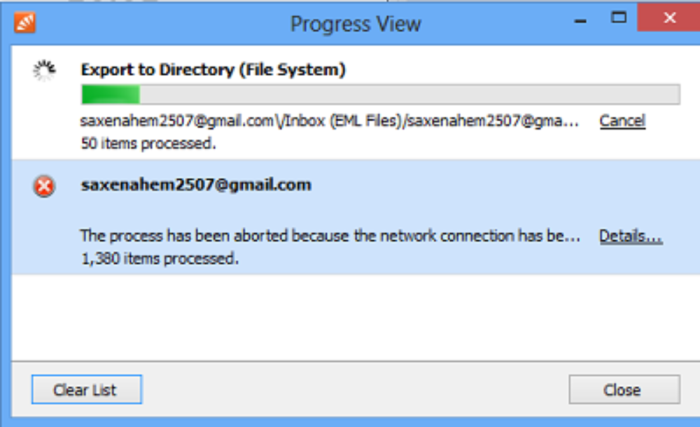Click the "1,380 items processed." status text
The image size is (700, 427).
pos(159,258)
